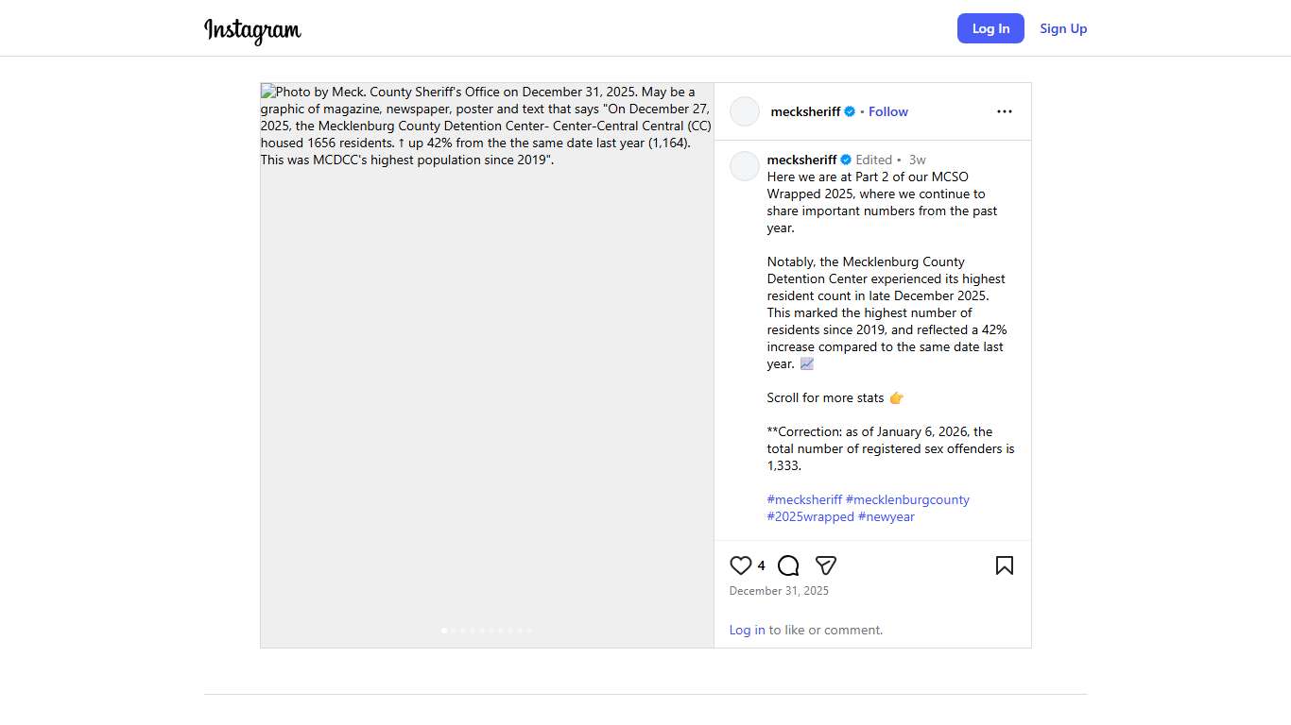Image resolution: width=1291 pixels, height=725 pixels.
Task: Click the mecksheriff avatar beside the caption
Action: point(745,166)
